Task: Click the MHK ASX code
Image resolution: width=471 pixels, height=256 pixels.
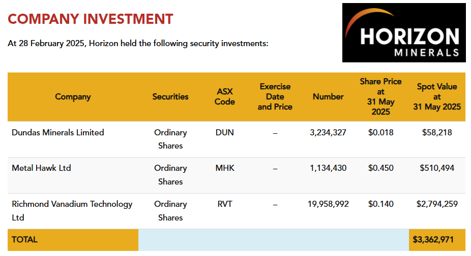Action: 224,168
